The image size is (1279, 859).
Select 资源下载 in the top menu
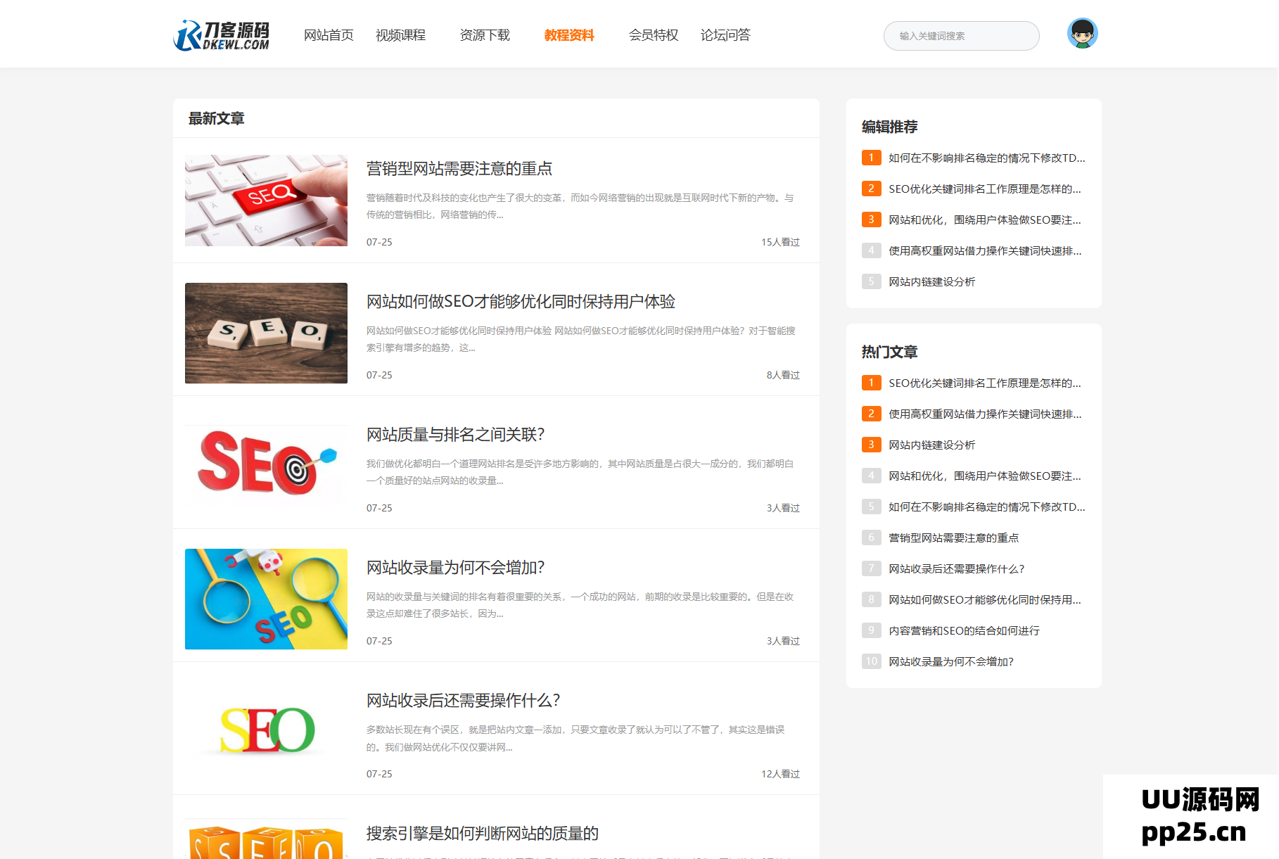485,35
